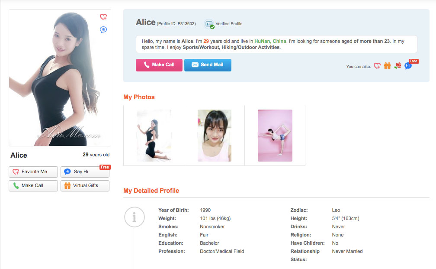Click the Favorite Me button
The width and height of the screenshot is (436, 269).
pyautogui.click(x=33, y=172)
